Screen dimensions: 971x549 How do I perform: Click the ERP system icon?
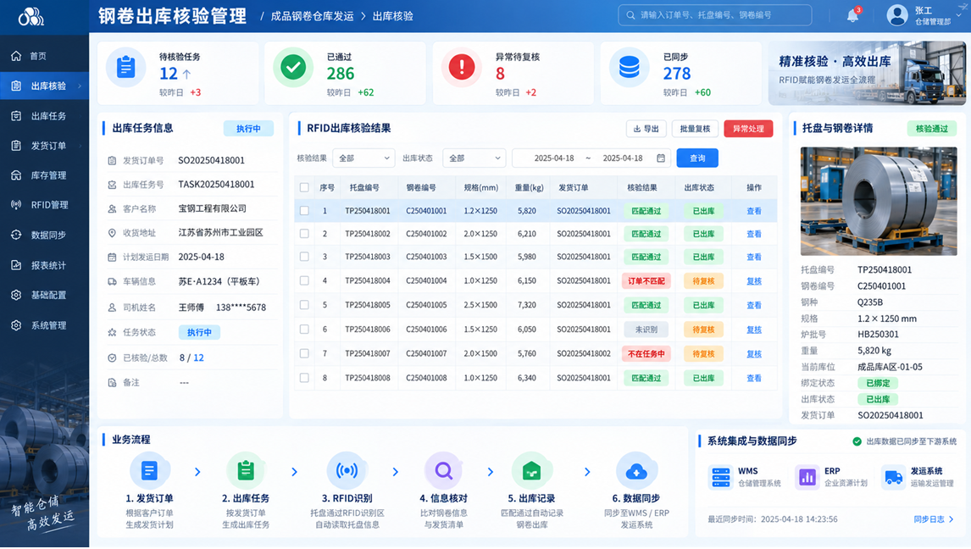tap(807, 477)
